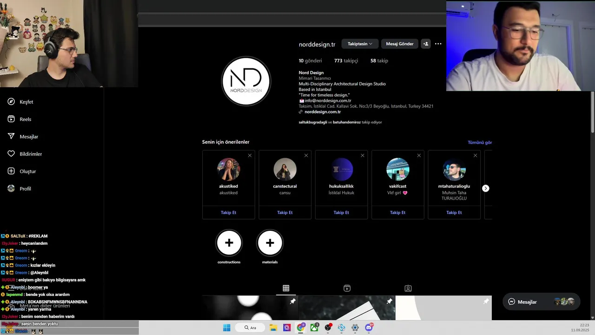Viewport: 595px width, 335px height.
Task: Open the constructions story highlight
Action: (229, 243)
